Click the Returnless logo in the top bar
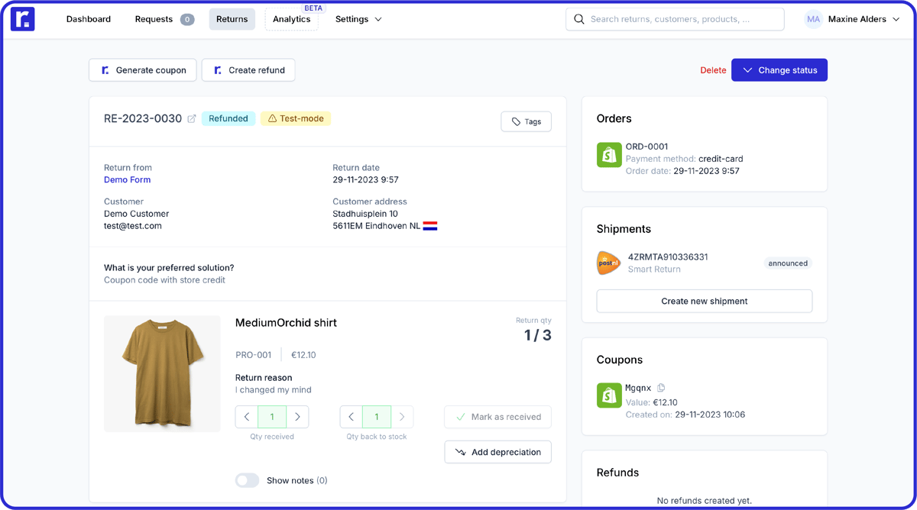Viewport: 917px width, 510px height. click(x=22, y=18)
